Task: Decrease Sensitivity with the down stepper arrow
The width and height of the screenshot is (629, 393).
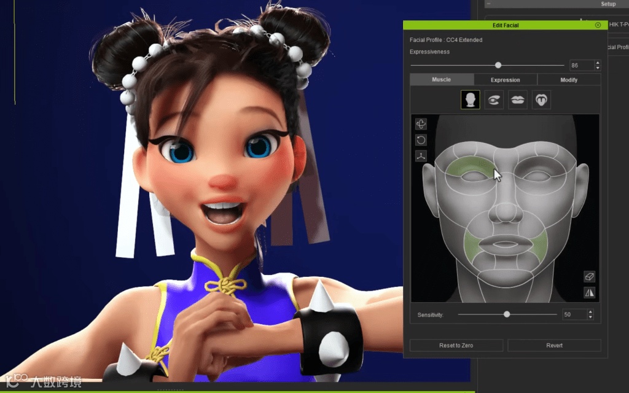Action: coord(590,317)
